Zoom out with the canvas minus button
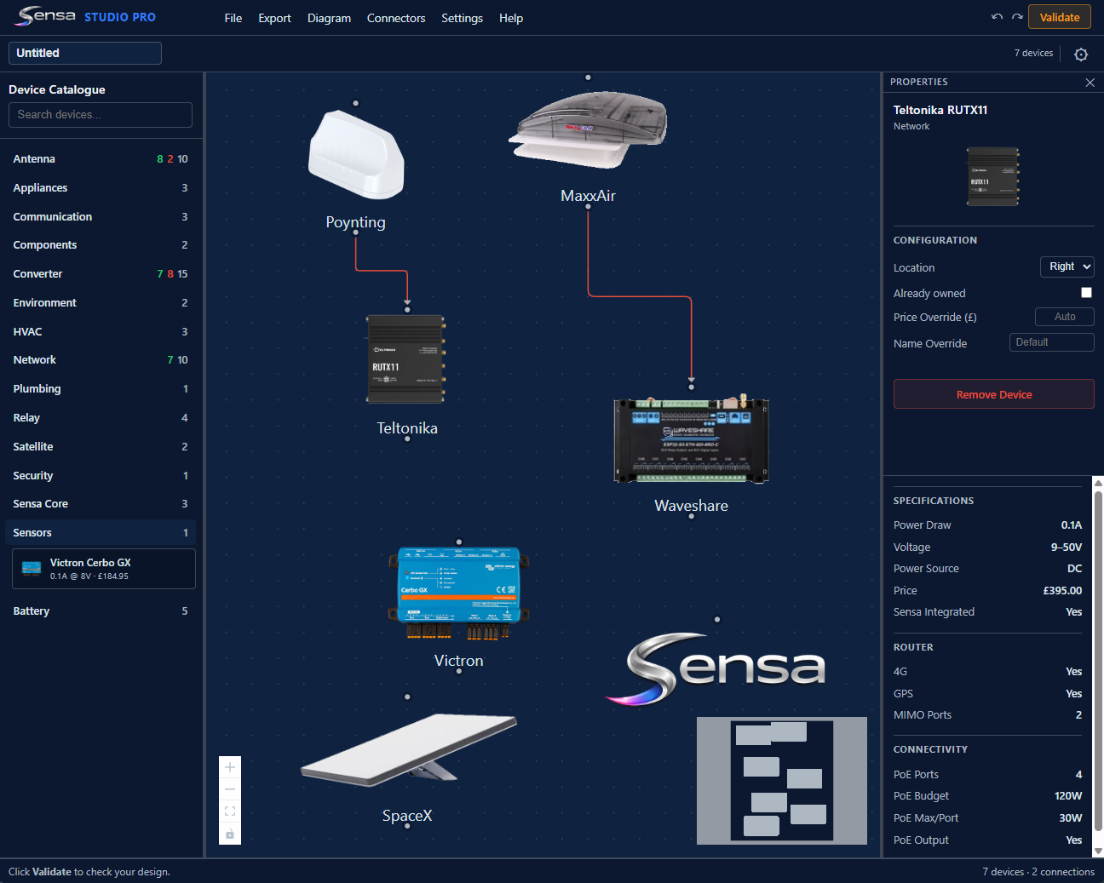Viewport: 1104px width, 883px height. click(x=230, y=789)
